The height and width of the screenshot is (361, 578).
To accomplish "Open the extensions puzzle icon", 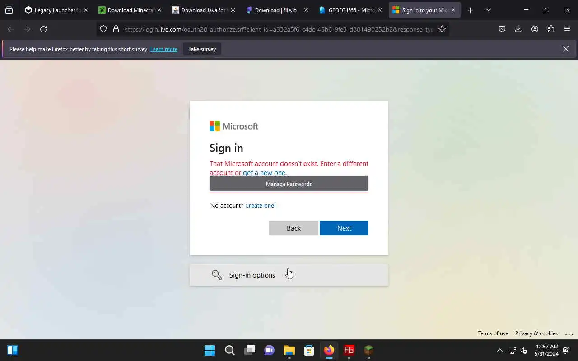I will click(551, 29).
